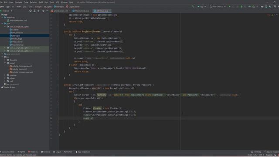Image resolution: width=279 pixels, height=157 pixels.
Task: Expand the xml folder
Action: click(5, 81)
